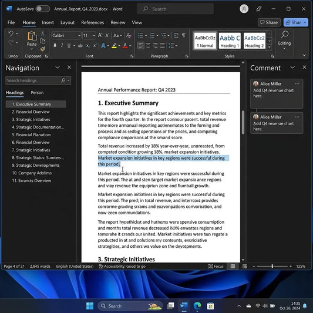This screenshot has width=313, height=313.
Task: Align text left in Paragraph group
Action: click(x=140, y=46)
